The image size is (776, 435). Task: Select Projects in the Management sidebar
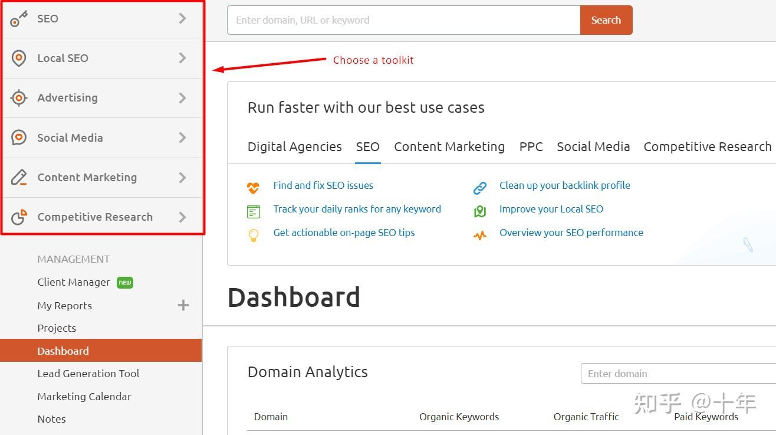(x=57, y=328)
